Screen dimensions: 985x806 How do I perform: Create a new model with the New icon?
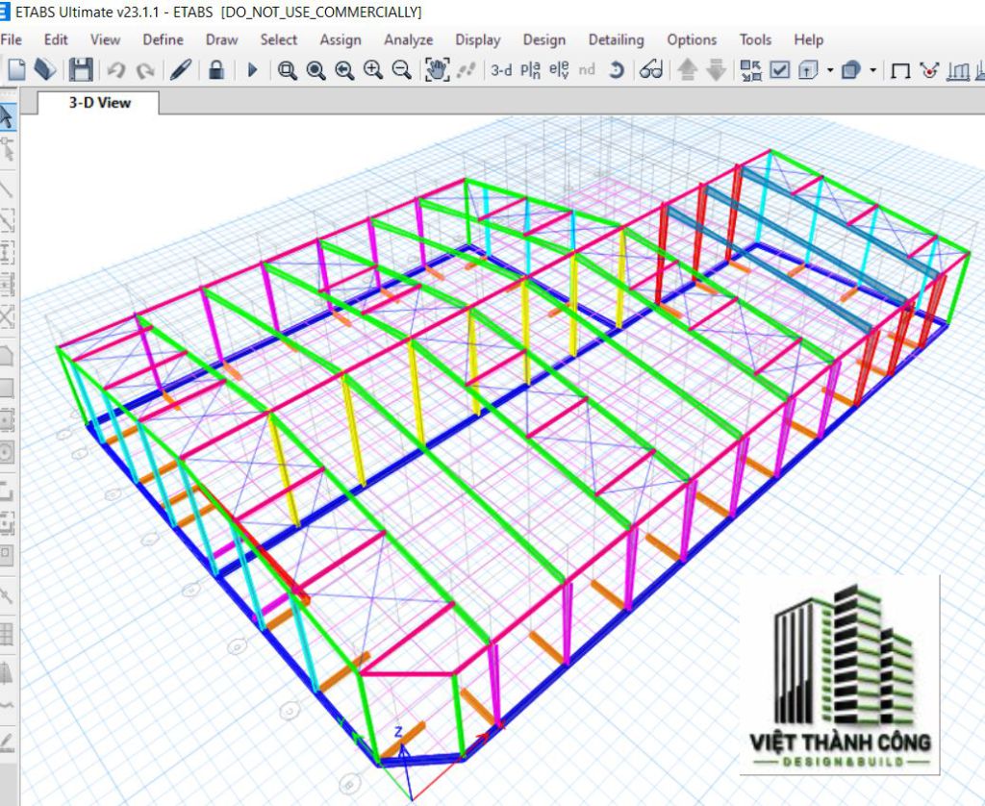17,69
